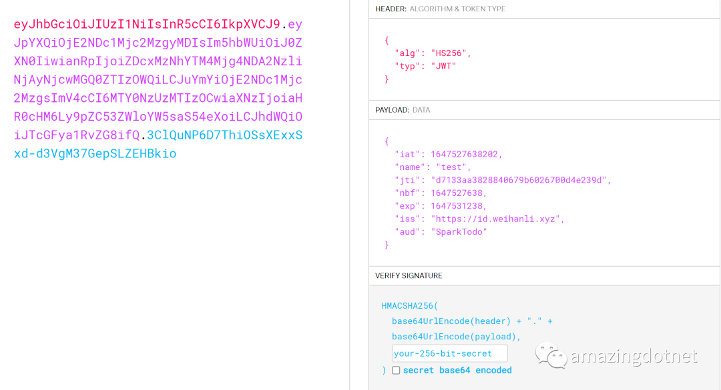Image resolution: width=721 pixels, height=390 pixels.
Task: Click the "name": "test" payload line
Action: (x=433, y=167)
